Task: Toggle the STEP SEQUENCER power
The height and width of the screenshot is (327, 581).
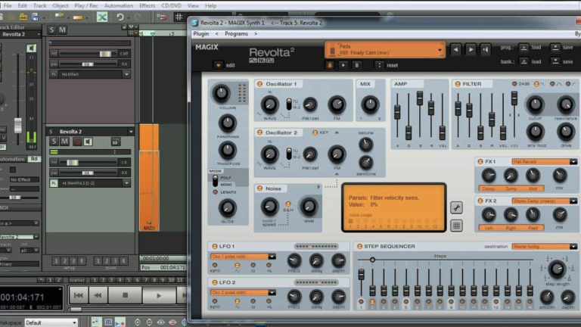Action: 359,247
